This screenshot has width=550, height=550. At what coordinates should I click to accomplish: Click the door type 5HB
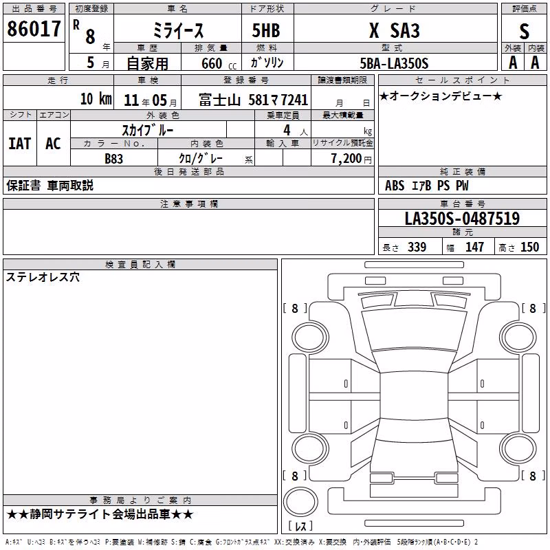pos(266,30)
